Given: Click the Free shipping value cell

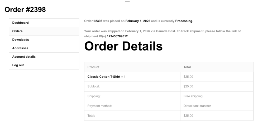Looking at the screenshot, I should 193,96.
